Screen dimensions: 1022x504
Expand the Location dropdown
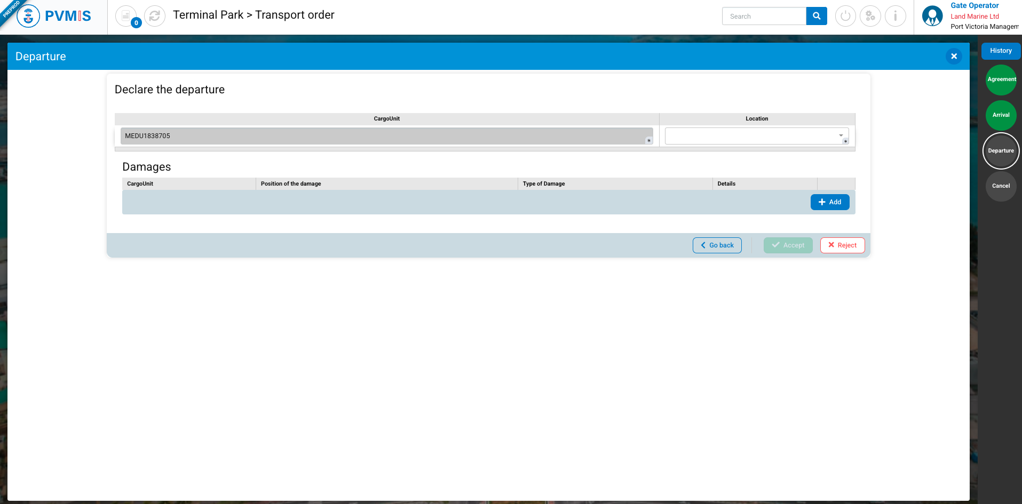[751, 136]
